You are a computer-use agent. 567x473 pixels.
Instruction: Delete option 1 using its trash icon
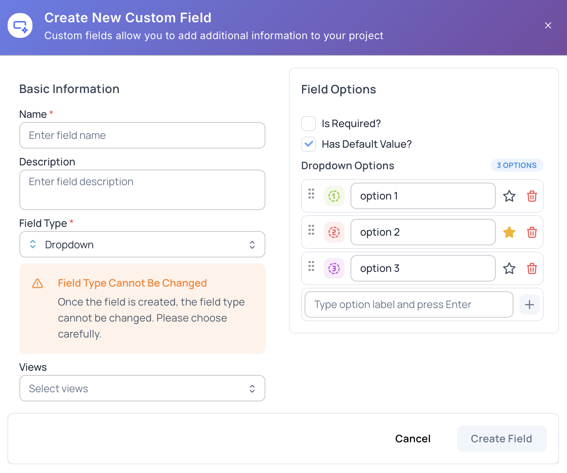(532, 196)
